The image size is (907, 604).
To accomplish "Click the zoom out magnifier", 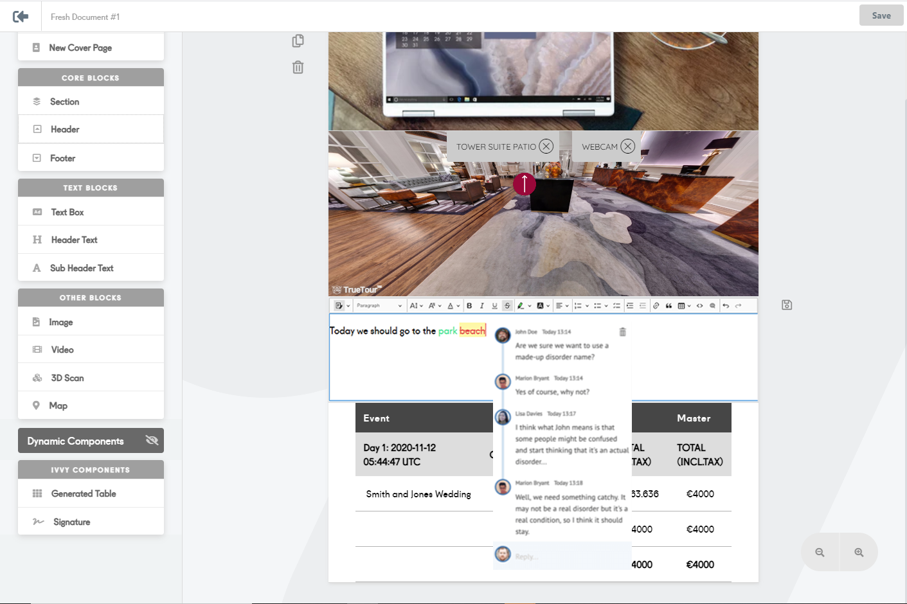I will 820,553.
